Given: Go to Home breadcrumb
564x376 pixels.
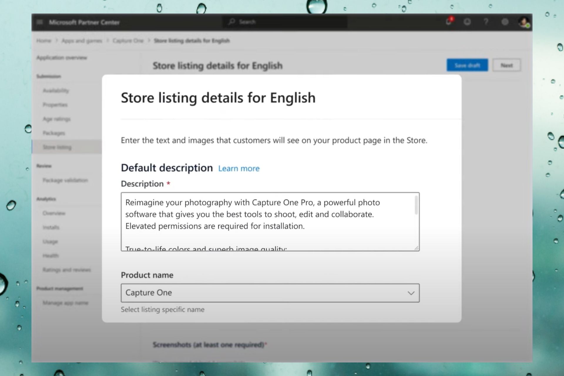Looking at the screenshot, I should (x=44, y=41).
